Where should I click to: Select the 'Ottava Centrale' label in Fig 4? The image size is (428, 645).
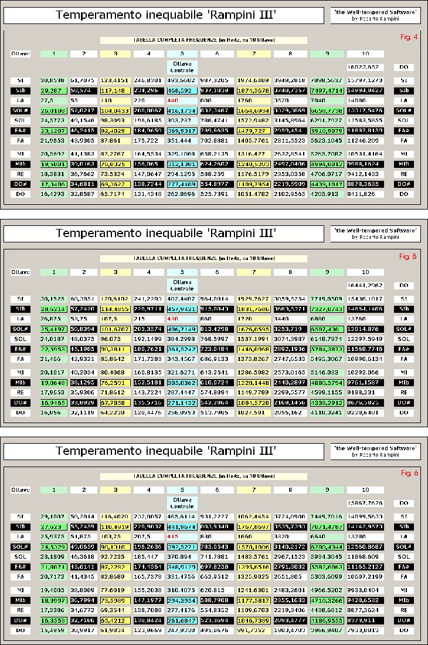[182, 67]
